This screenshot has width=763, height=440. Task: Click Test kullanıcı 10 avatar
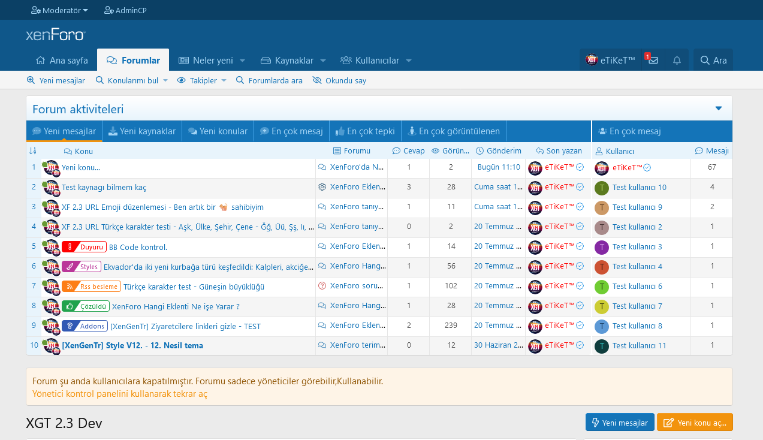(601, 188)
